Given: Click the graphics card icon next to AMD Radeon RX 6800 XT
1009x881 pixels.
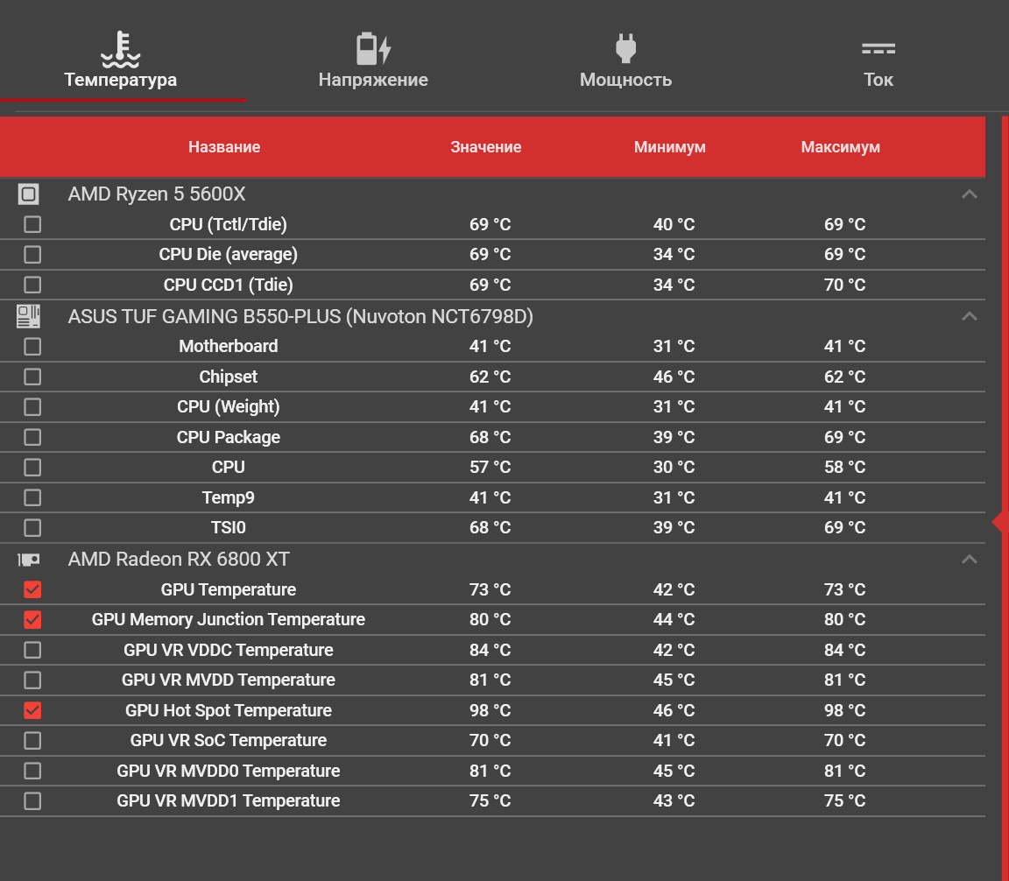Looking at the screenshot, I should [x=28, y=560].
